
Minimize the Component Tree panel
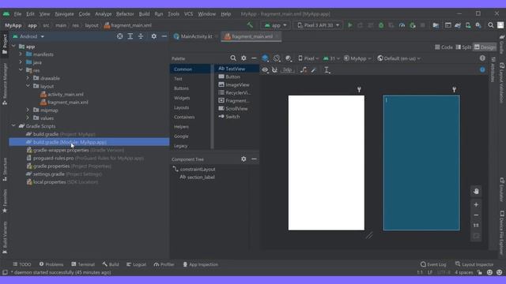point(254,159)
